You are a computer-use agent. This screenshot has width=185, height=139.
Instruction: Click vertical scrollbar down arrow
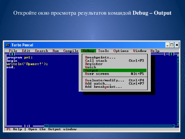tap(178, 123)
